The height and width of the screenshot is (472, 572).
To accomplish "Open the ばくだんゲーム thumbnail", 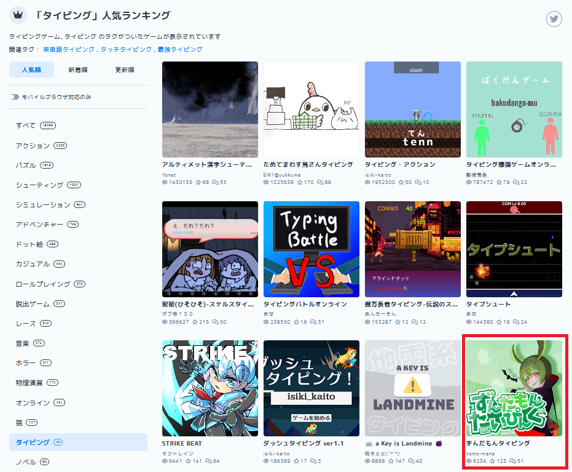I will point(514,110).
